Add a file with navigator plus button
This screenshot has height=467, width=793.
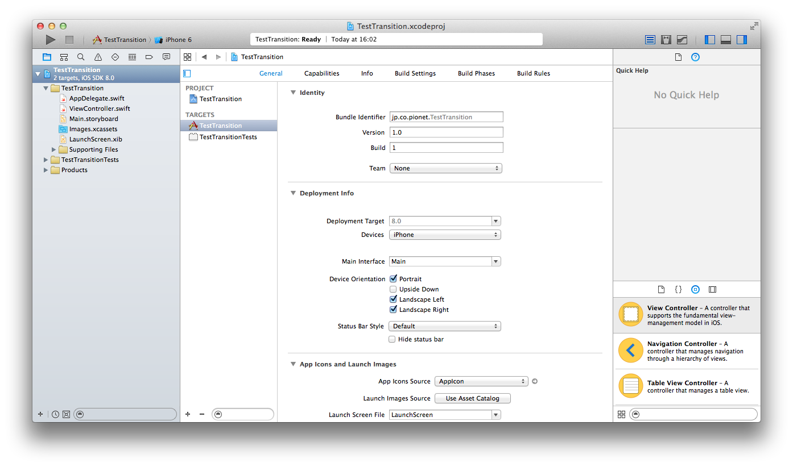tap(40, 414)
